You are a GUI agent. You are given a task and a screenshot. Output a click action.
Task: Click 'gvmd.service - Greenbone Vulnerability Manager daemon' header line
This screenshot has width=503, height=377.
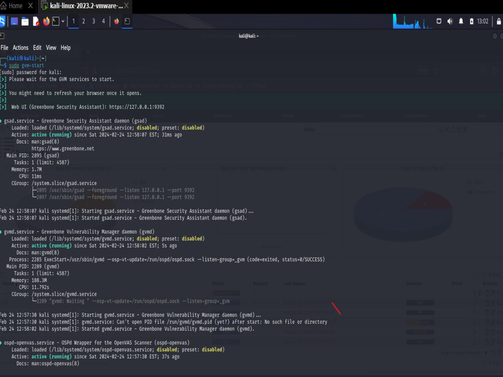pyautogui.click(x=79, y=232)
